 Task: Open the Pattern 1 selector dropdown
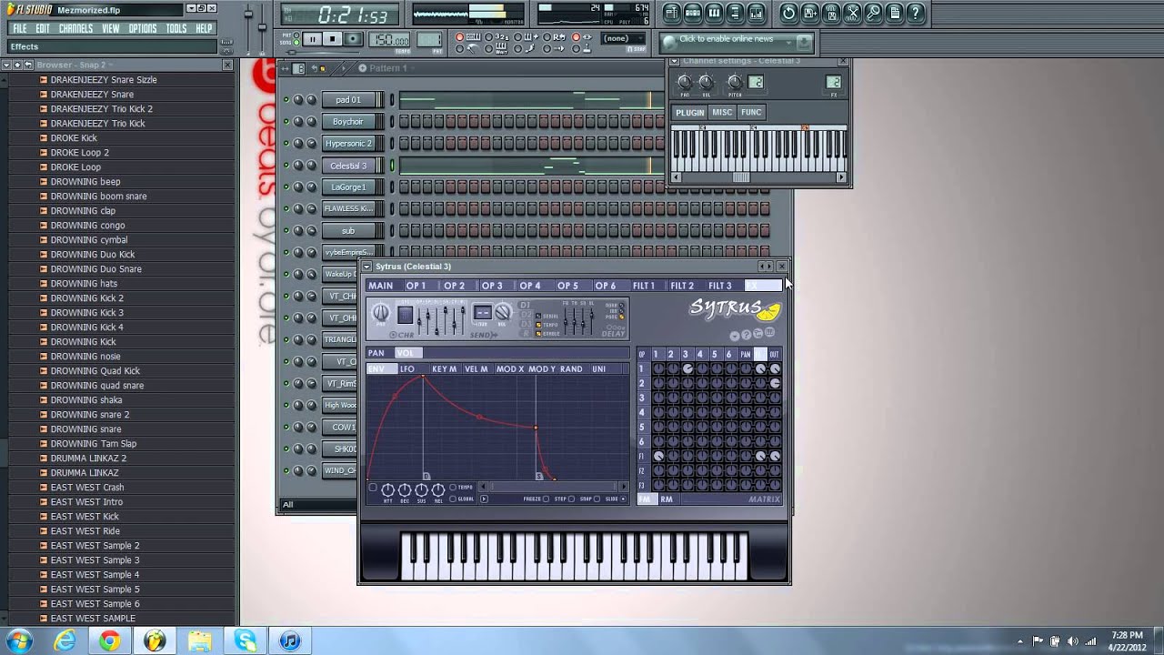coord(388,68)
